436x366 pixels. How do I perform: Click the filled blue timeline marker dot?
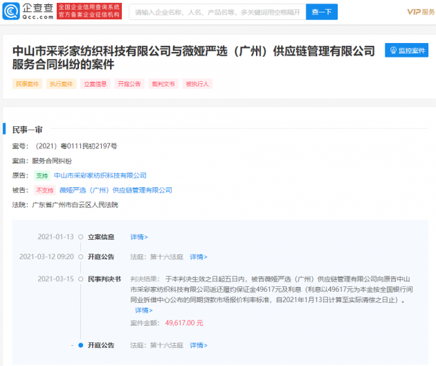coord(81,345)
